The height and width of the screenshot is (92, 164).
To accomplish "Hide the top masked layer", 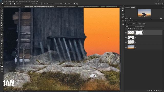I will [126, 33].
